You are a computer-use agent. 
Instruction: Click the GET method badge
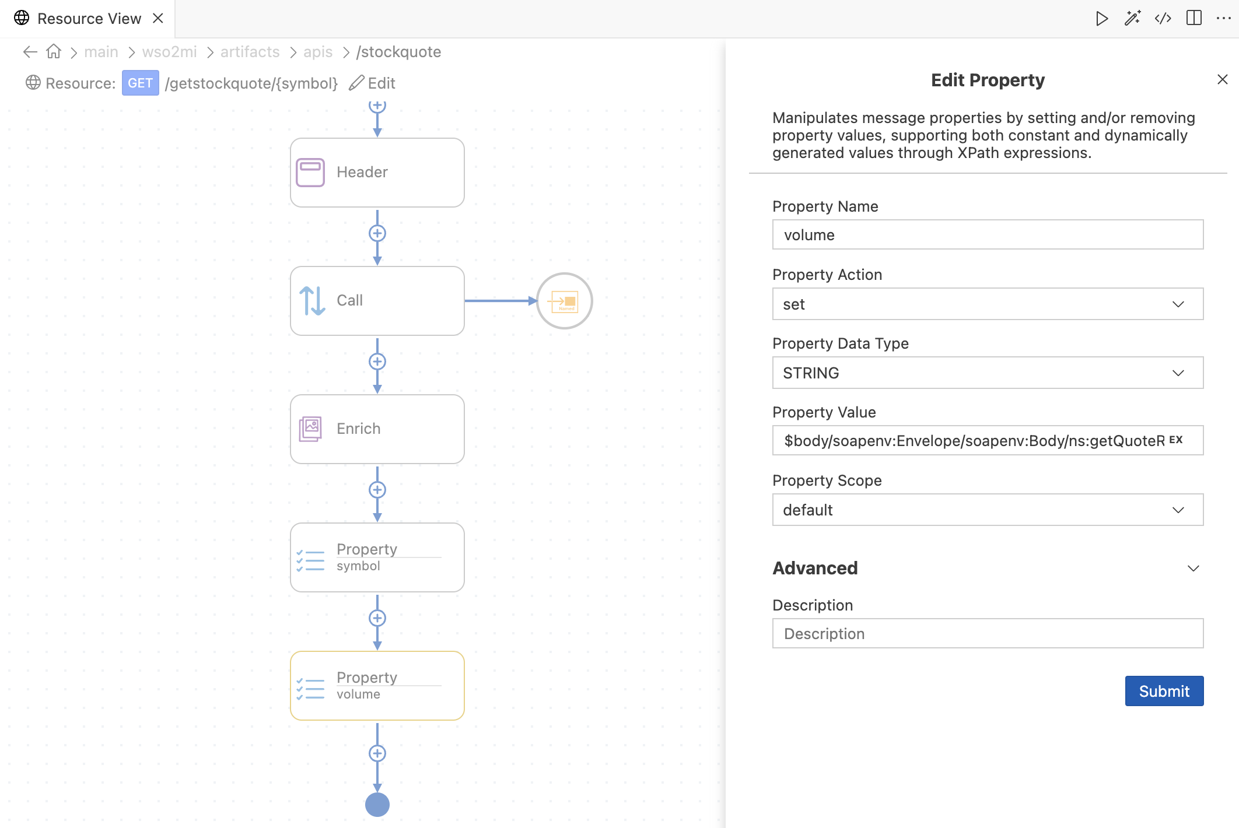pyautogui.click(x=140, y=83)
